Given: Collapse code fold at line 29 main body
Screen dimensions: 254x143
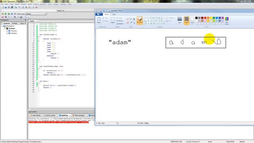Looking at the screenshot, I should (38, 83).
